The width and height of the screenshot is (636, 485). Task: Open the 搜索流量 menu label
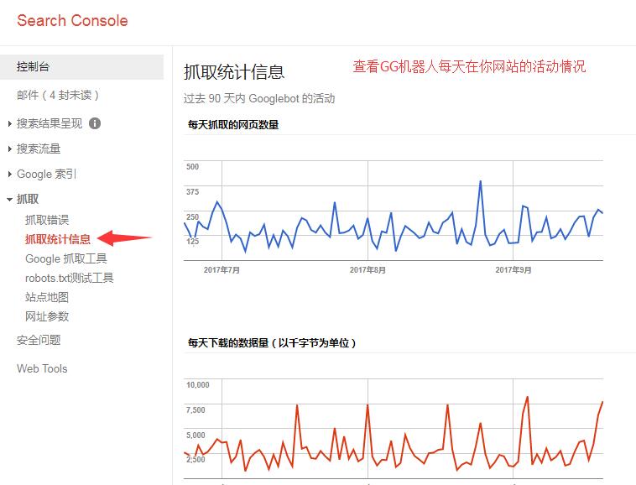pos(39,149)
